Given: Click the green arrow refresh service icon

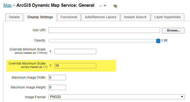Looking at the screenshot, I should [115, 6].
